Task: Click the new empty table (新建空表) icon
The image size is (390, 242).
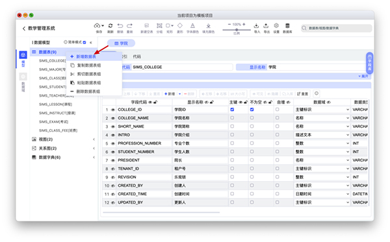Action: (x=147, y=25)
